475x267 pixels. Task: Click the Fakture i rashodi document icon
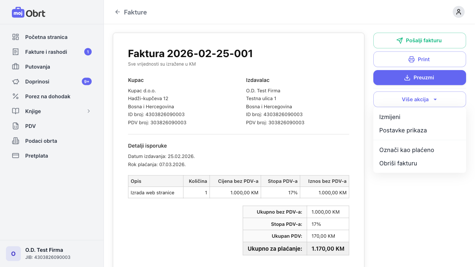coord(16,52)
